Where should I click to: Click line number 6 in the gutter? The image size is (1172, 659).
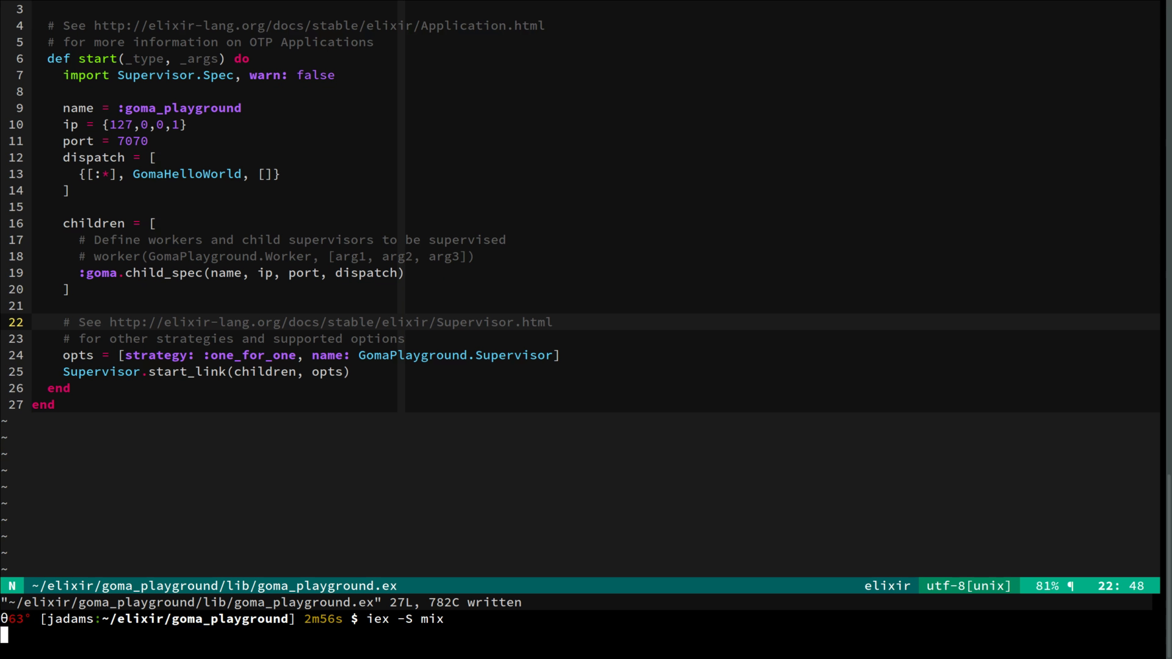[x=20, y=59]
